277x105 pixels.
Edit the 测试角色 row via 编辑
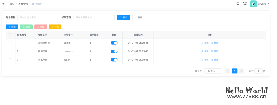pos(205,60)
